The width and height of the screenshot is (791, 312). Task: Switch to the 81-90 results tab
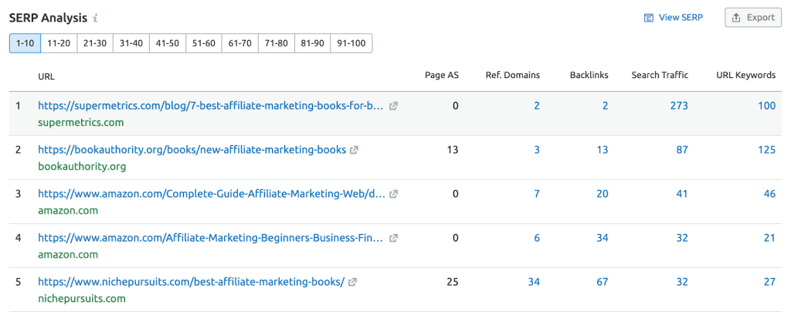click(x=312, y=43)
